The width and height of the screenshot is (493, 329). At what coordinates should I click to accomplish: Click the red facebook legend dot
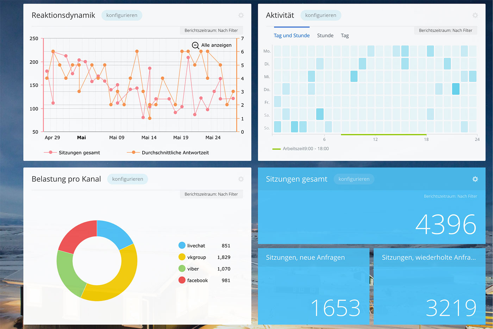[182, 280]
